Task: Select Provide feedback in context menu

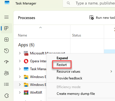Action: (x=69, y=78)
